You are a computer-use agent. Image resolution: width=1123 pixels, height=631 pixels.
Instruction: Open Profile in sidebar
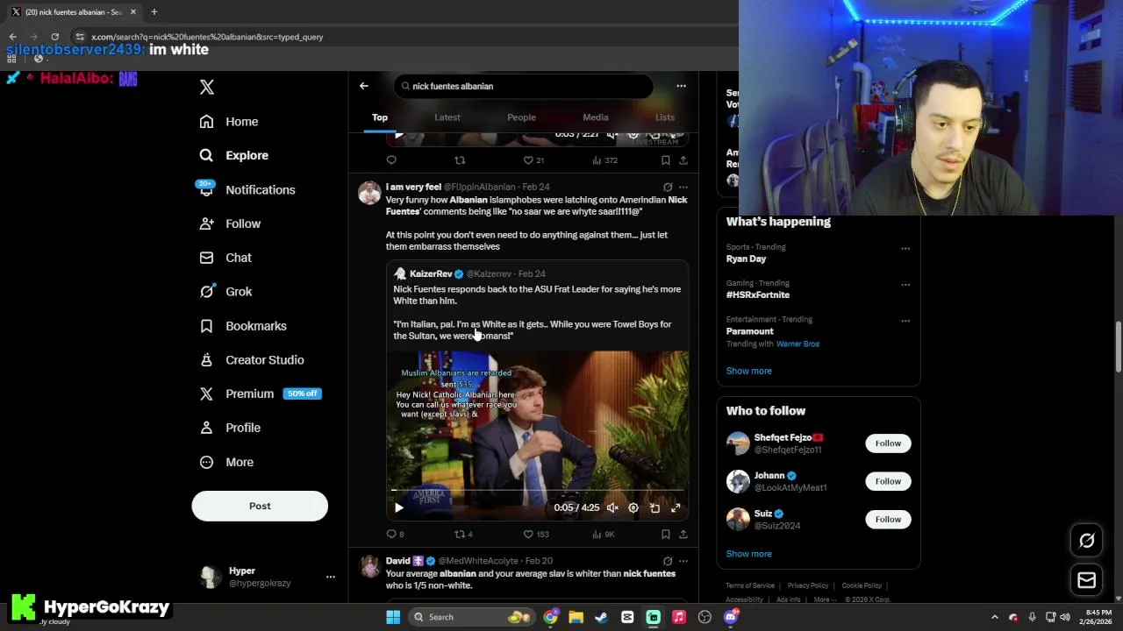click(x=230, y=428)
